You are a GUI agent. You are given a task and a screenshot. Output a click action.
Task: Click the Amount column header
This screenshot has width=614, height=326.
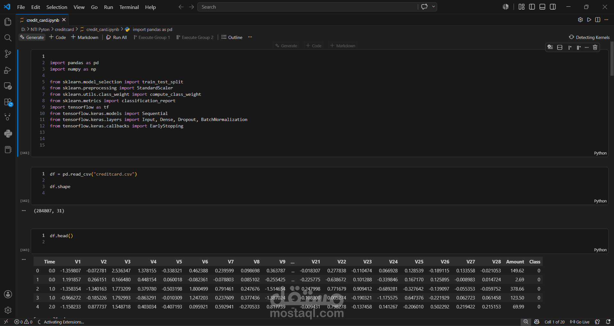[515, 262]
